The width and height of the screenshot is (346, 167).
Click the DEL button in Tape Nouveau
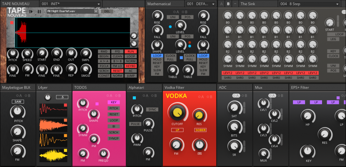pyautogui.click(x=107, y=11)
